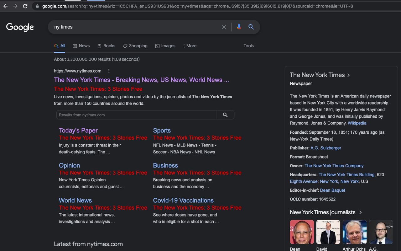Select the All results tab
The height and width of the screenshot is (251, 401).
pyautogui.click(x=60, y=46)
